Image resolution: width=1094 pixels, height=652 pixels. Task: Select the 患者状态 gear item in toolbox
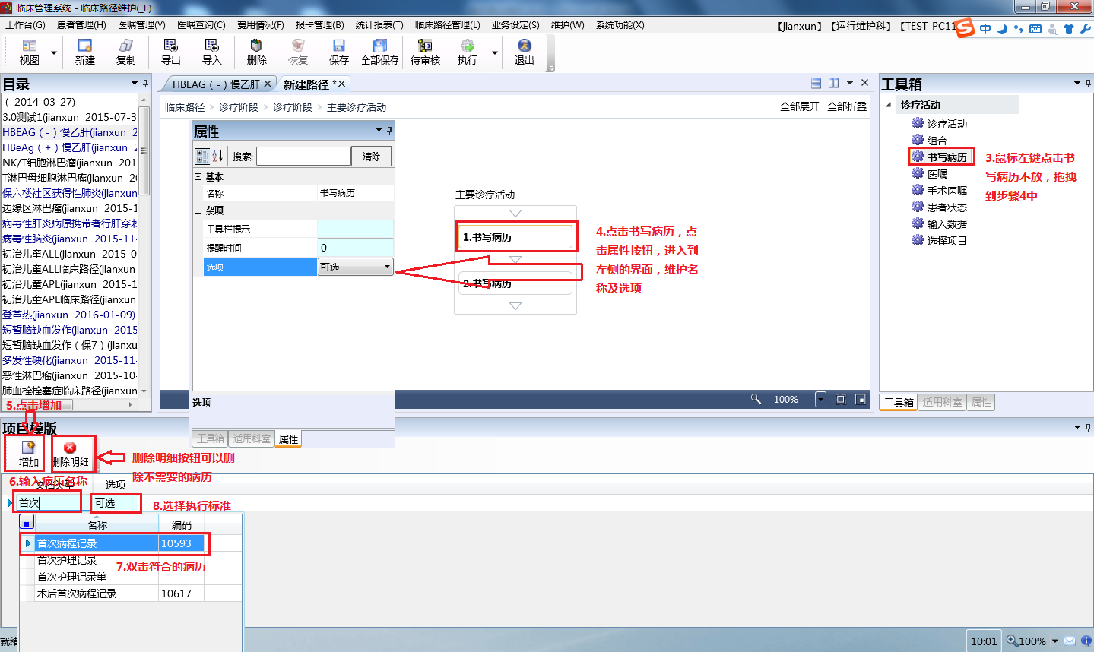(x=940, y=207)
